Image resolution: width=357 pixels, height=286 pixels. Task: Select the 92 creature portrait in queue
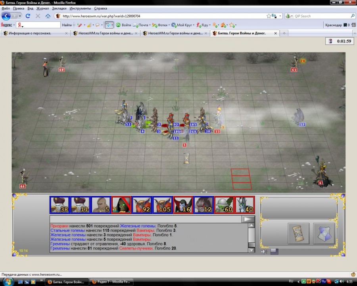pos(142,205)
